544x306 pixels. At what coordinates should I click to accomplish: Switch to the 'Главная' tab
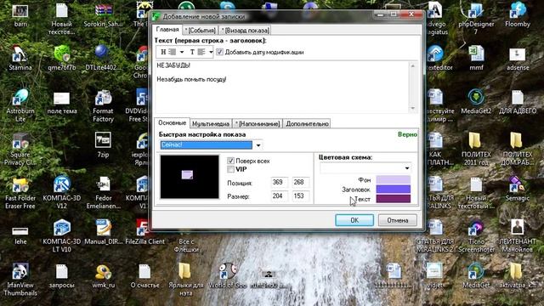[x=167, y=30]
